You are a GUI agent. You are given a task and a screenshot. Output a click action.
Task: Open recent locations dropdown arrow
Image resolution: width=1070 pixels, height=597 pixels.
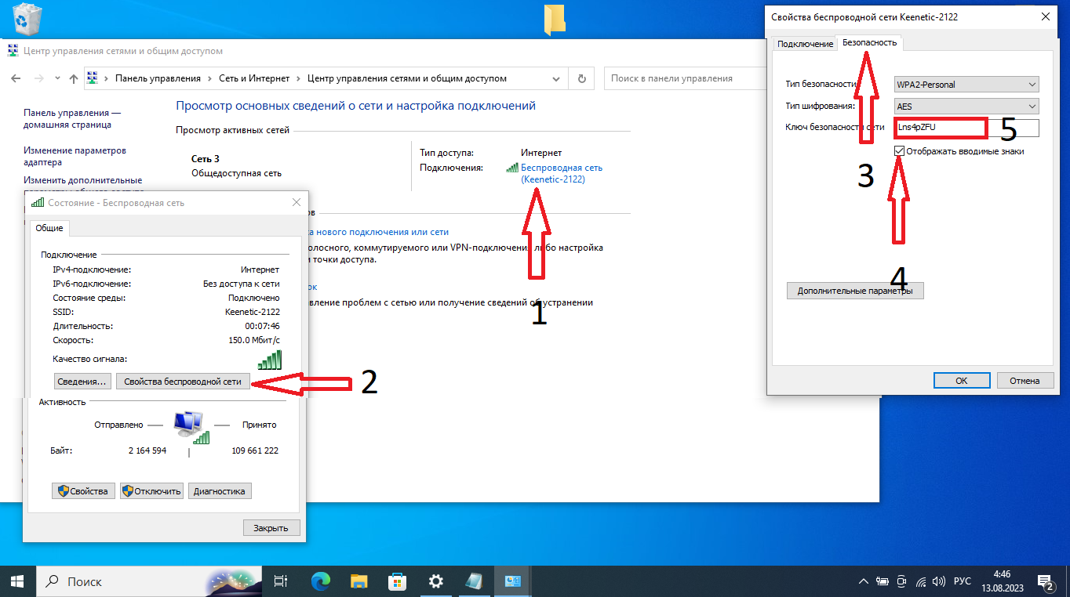coord(57,78)
